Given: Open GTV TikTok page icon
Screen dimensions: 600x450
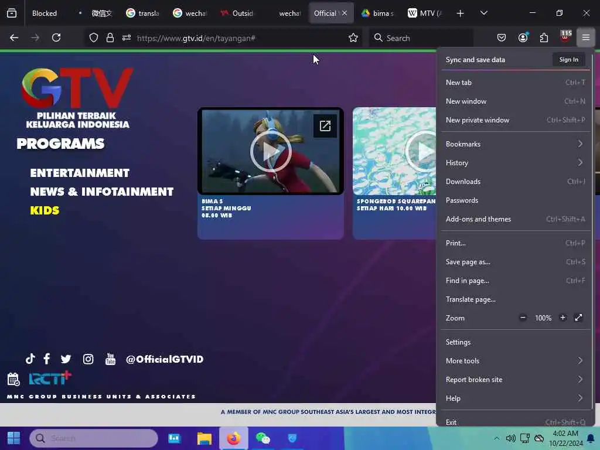Looking at the screenshot, I should (x=30, y=359).
